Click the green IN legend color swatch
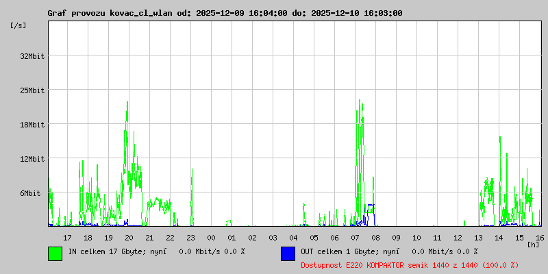The width and height of the screenshot is (548, 274). point(55,253)
